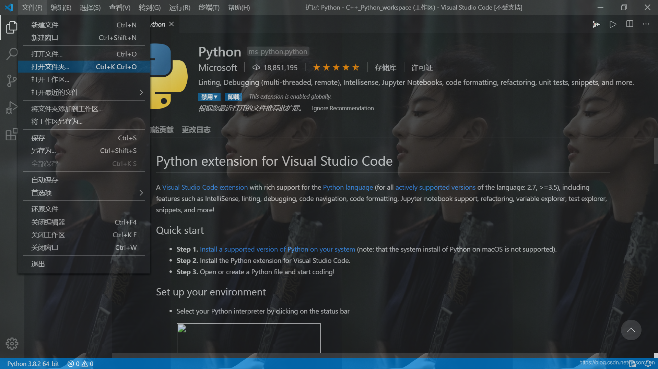Click the vertical scrollbar of the extension page
The height and width of the screenshot is (369, 658).
tap(656, 151)
